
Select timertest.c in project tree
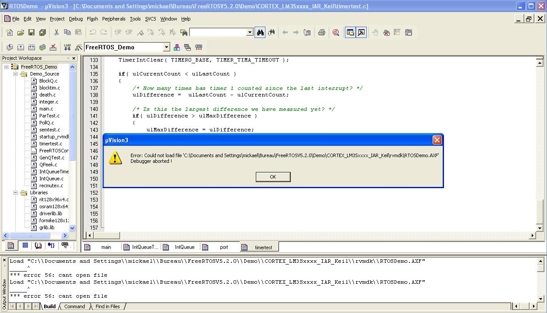click(51, 144)
